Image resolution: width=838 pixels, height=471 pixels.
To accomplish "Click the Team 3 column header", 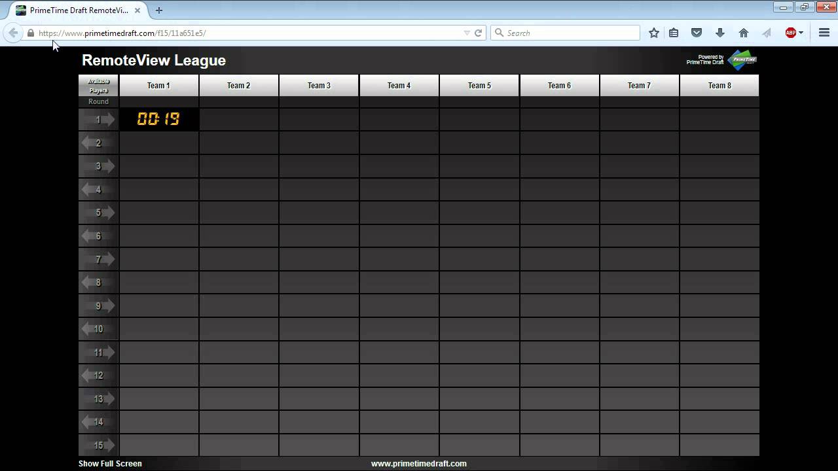I will tap(319, 86).
